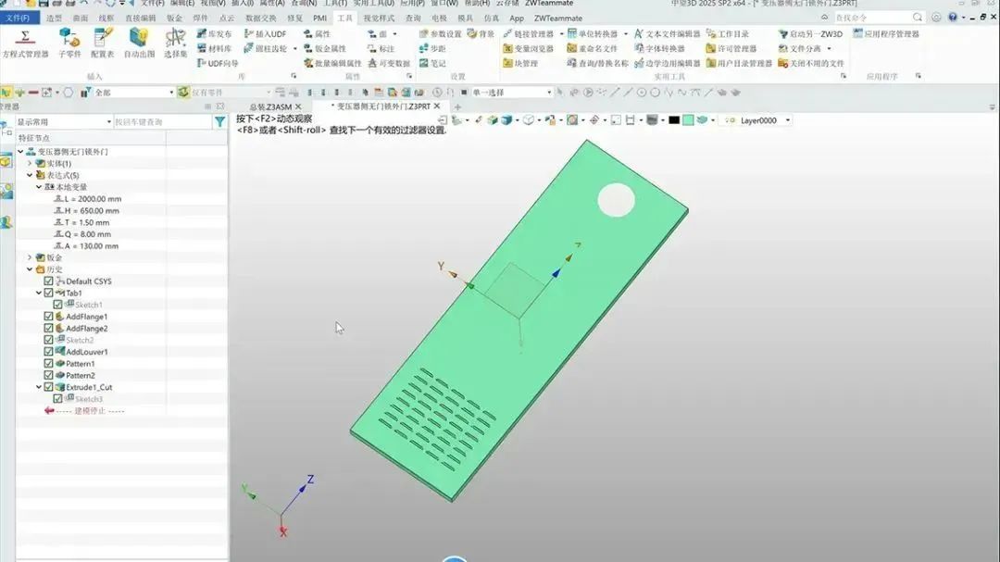Toggle the Pattern1 feature checkbox
Viewport: 1000px width, 562px height.
pos(49,364)
